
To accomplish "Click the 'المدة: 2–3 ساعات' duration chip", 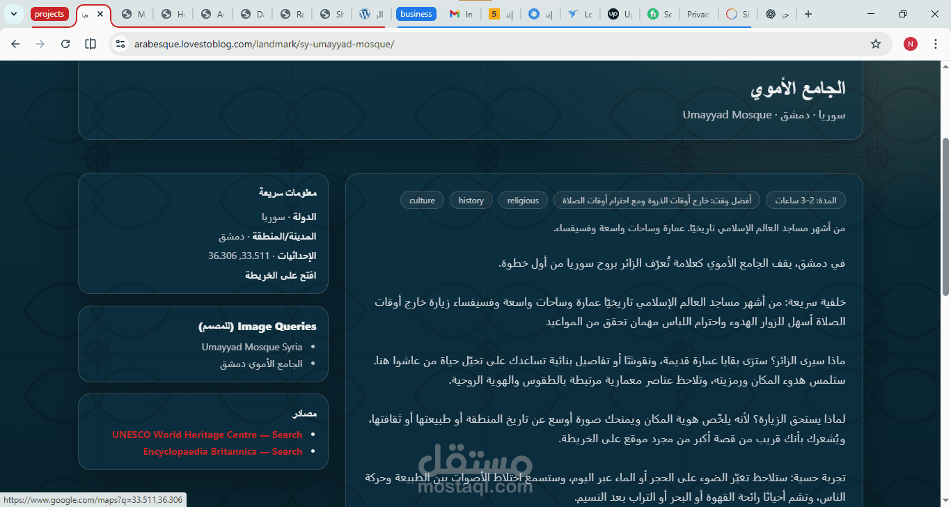I will point(805,201).
